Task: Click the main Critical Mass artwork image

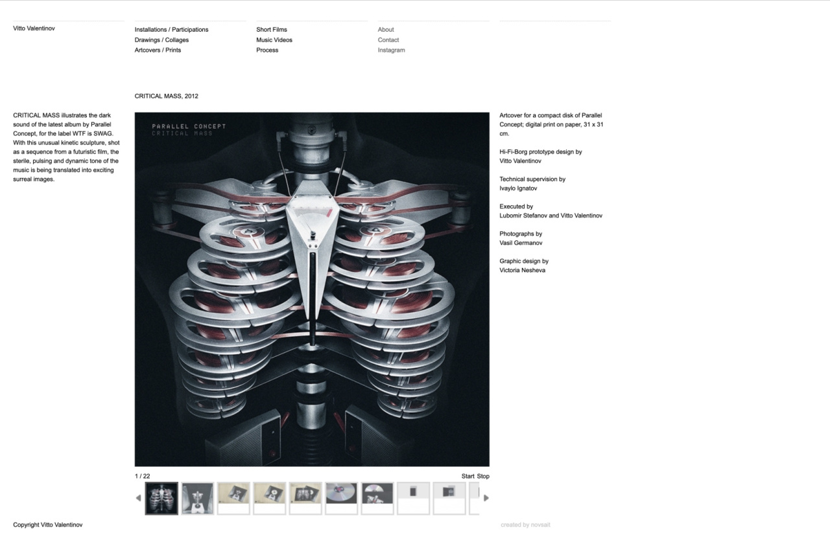Action: 312,289
